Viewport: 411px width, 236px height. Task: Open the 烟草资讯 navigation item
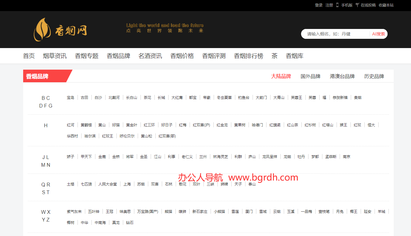55,56
